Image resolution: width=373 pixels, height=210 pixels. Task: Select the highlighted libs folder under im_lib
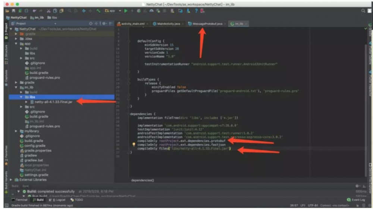tap(62, 97)
